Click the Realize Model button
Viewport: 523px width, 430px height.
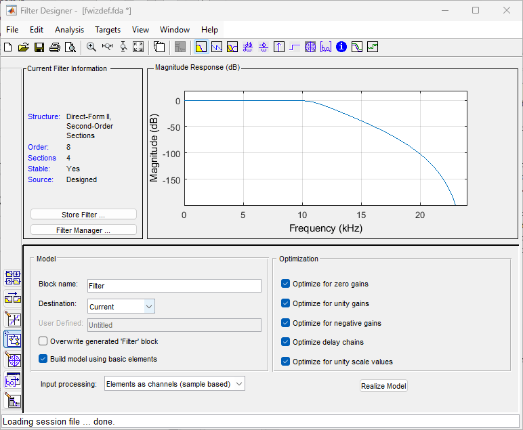coord(383,386)
